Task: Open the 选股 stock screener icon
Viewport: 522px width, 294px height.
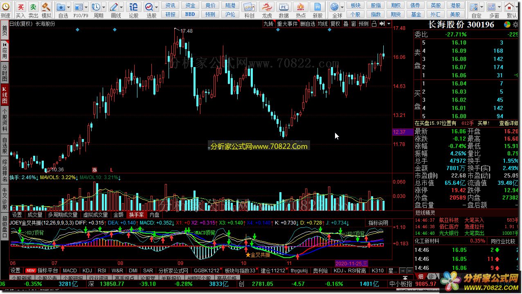Action: [x=149, y=7]
